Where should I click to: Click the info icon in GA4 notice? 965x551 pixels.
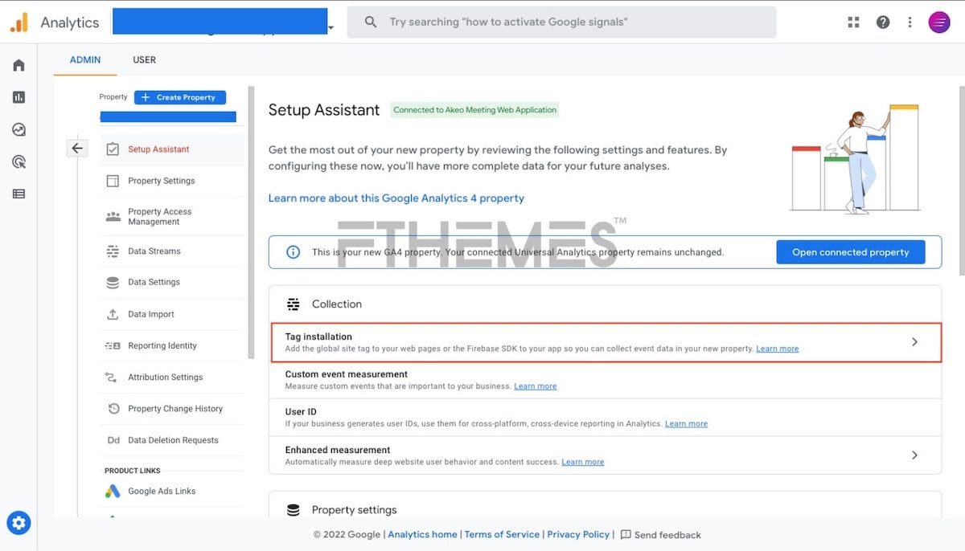tap(294, 252)
